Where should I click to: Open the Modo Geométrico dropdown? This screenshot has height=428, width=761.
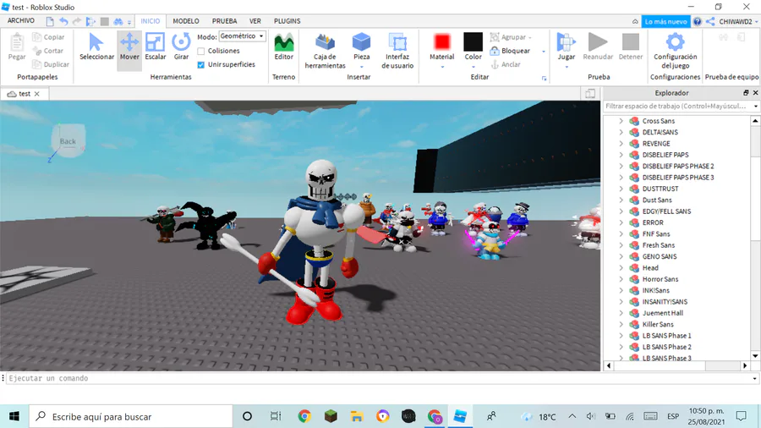point(242,36)
